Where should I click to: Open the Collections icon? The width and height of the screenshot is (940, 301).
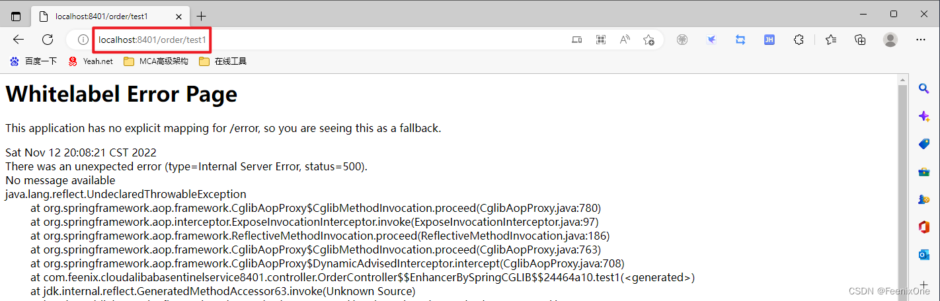860,40
